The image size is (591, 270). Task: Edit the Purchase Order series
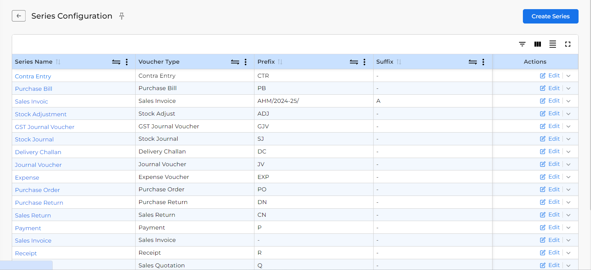click(x=550, y=189)
